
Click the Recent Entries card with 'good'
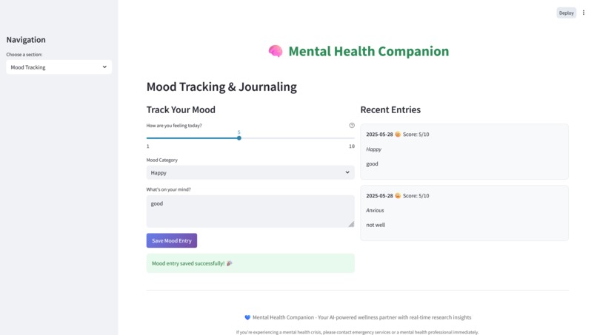coord(464,152)
